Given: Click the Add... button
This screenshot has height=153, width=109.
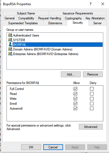Looking at the screenshot, I should pos(71,74).
